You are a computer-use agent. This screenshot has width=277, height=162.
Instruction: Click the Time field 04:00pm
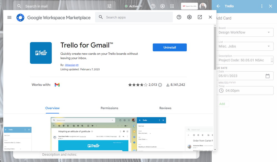click(245, 90)
